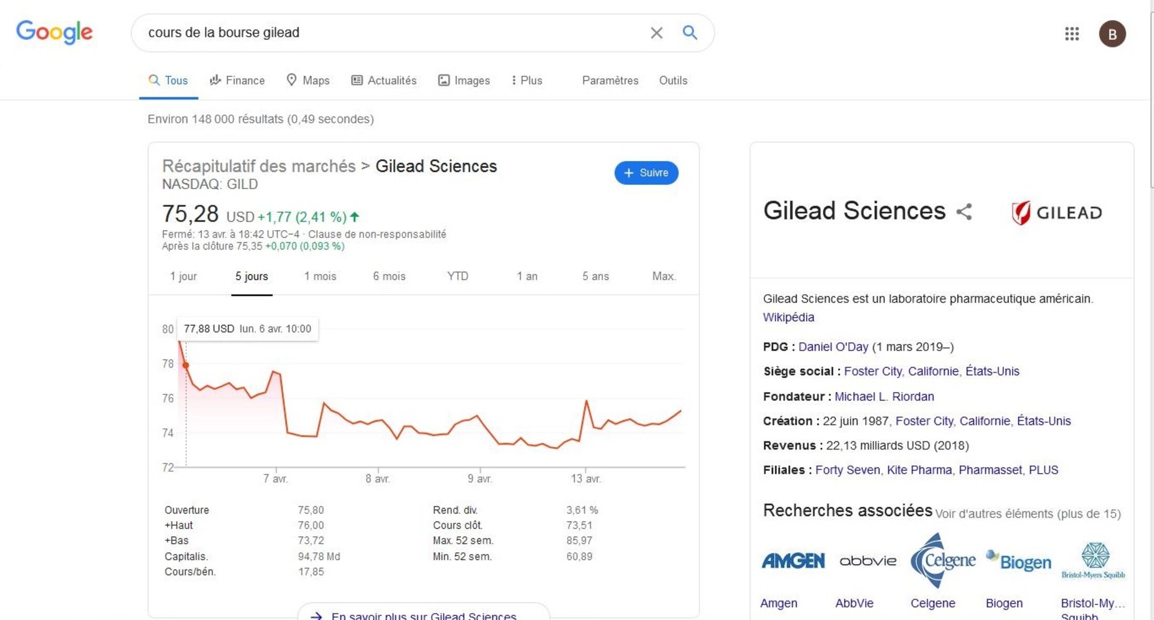1154x620 pixels.
Task: Open the Amgen logo thumbnail
Action: (793, 561)
